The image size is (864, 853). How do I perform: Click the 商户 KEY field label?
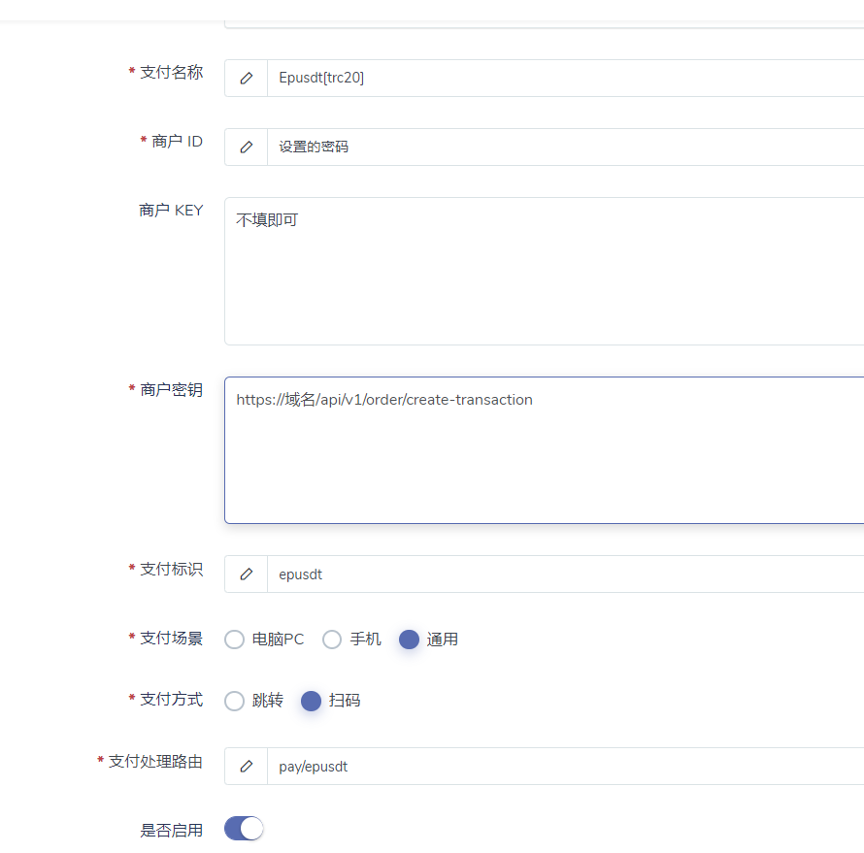pos(171,211)
